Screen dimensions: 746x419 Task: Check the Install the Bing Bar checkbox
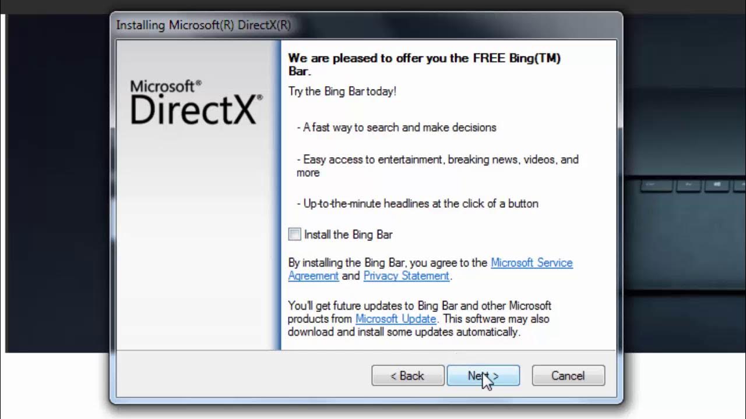pos(295,235)
